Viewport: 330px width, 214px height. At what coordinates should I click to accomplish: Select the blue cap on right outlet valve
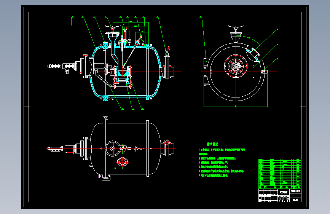tap(174, 72)
